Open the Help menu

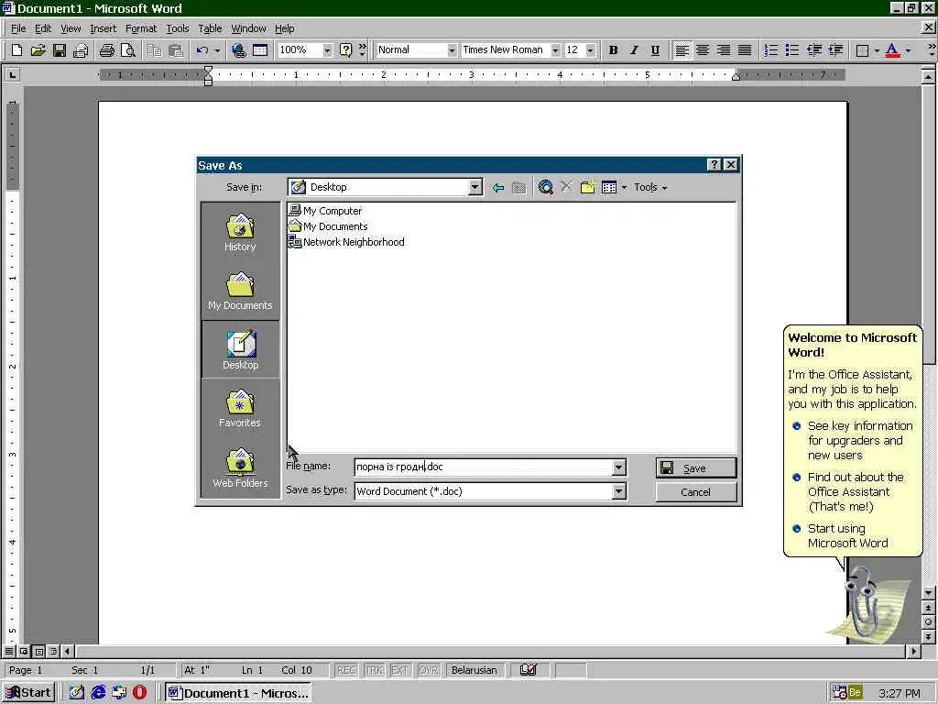285,28
